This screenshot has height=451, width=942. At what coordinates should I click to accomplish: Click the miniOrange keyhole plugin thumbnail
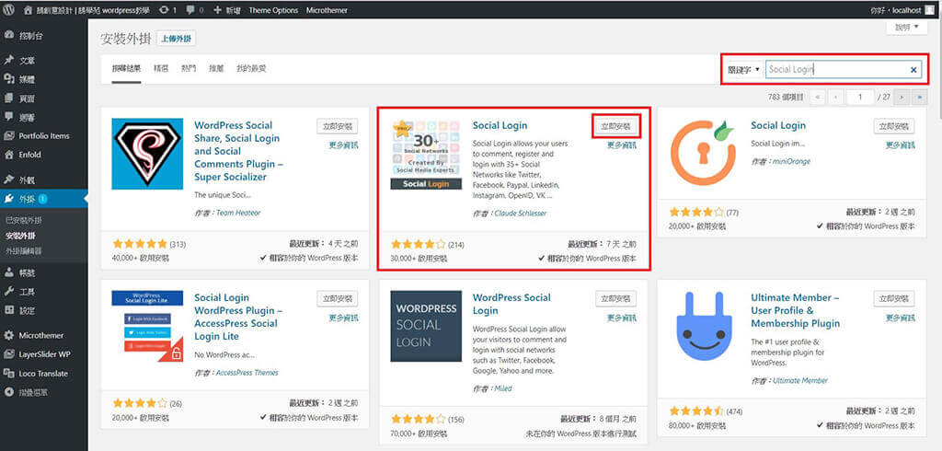click(x=704, y=153)
